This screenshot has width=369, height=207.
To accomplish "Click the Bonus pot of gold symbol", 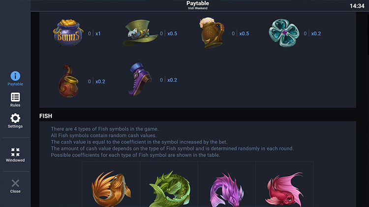I will (x=67, y=33).
